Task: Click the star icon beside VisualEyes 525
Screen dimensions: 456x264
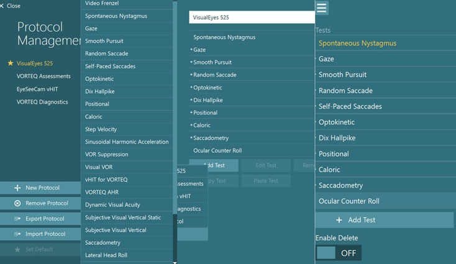Action: point(11,63)
